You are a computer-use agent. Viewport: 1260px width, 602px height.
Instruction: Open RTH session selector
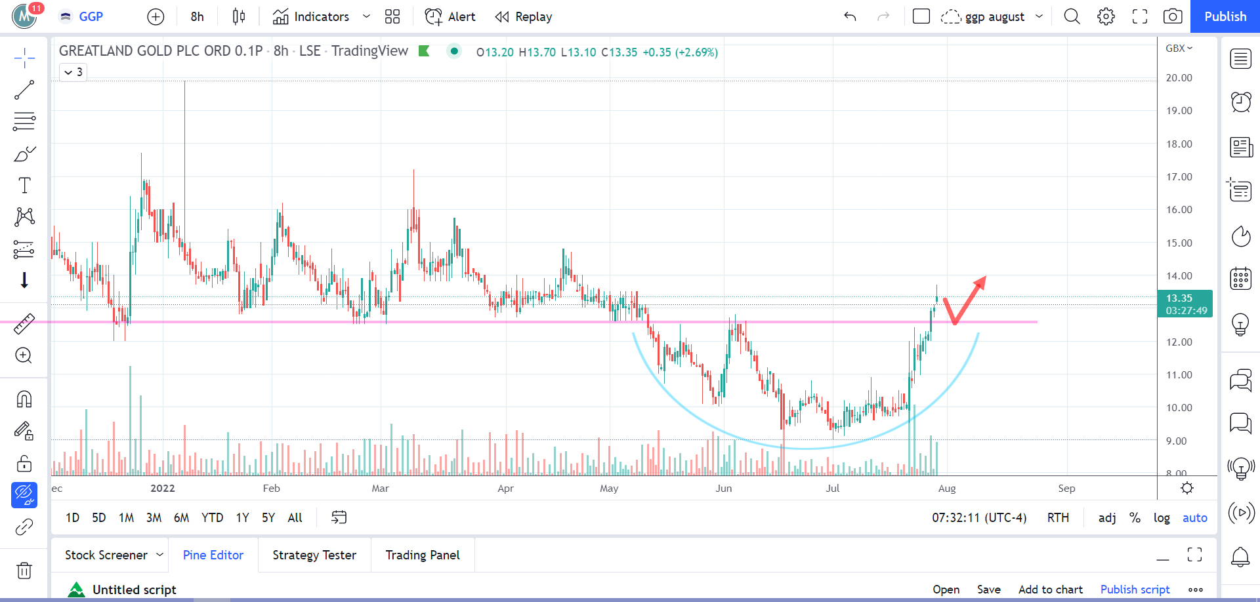coord(1058,517)
